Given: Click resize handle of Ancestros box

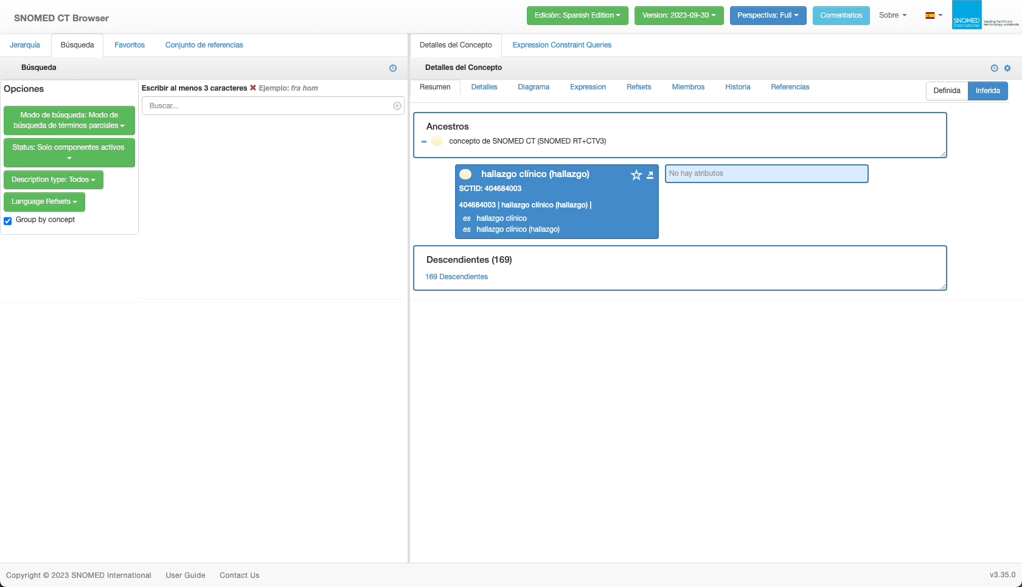Looking at the screenshot, I should point(944,155).
